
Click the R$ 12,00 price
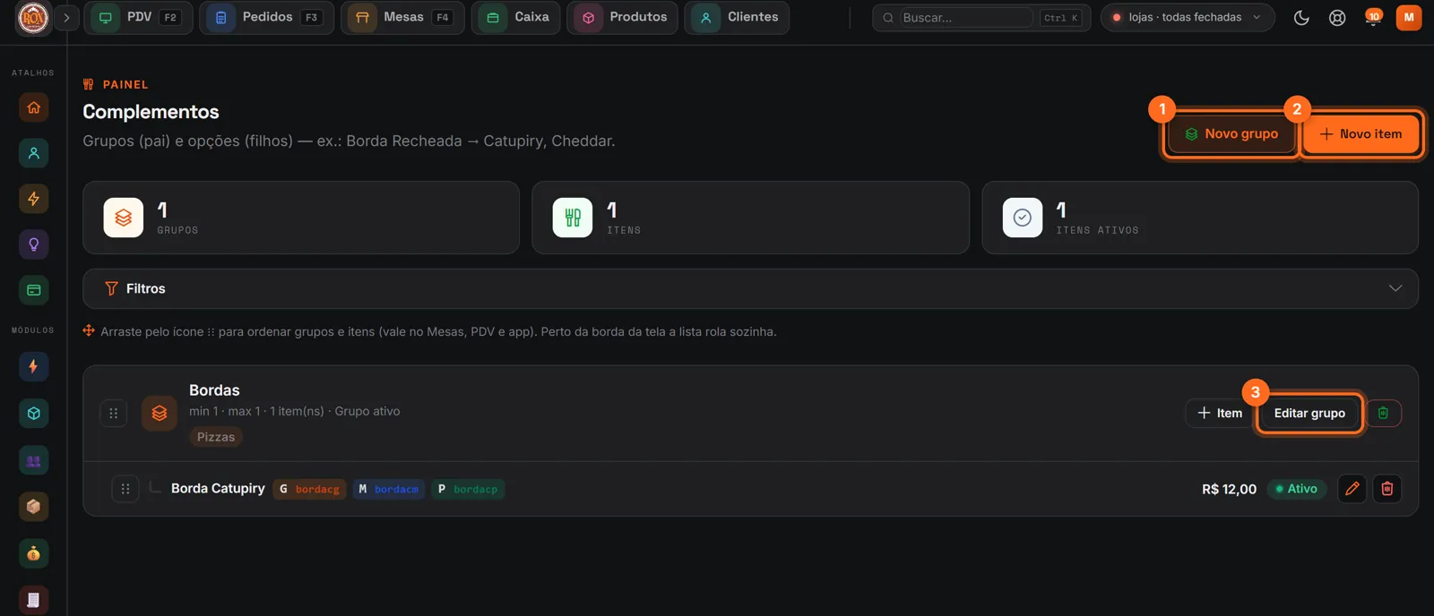(x=1229, y=489)
